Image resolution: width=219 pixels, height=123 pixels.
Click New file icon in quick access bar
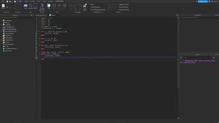click(7, 1)
